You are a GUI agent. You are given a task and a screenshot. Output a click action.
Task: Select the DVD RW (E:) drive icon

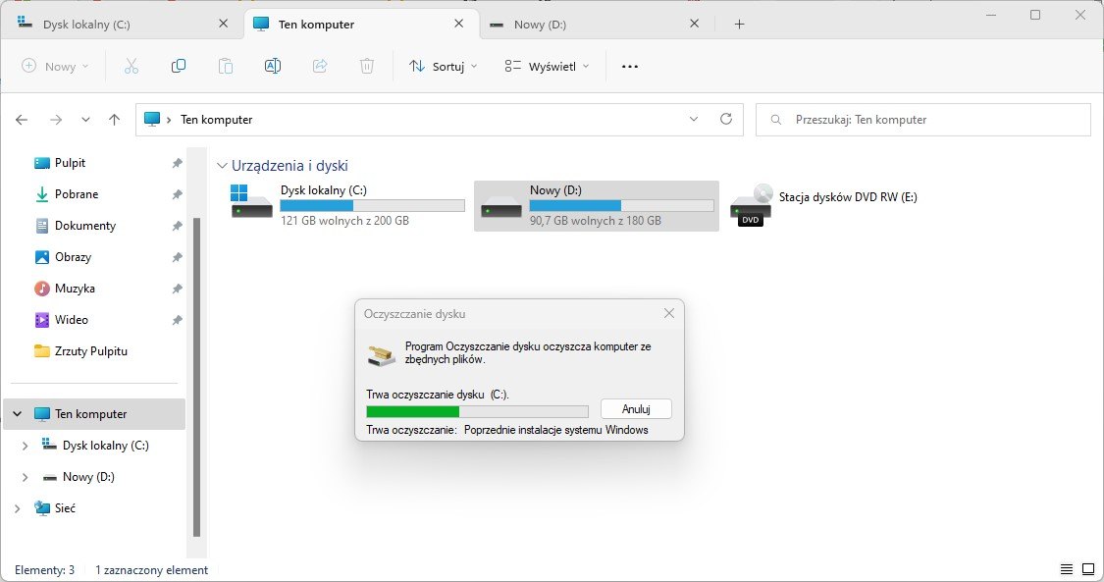(751, 205)
